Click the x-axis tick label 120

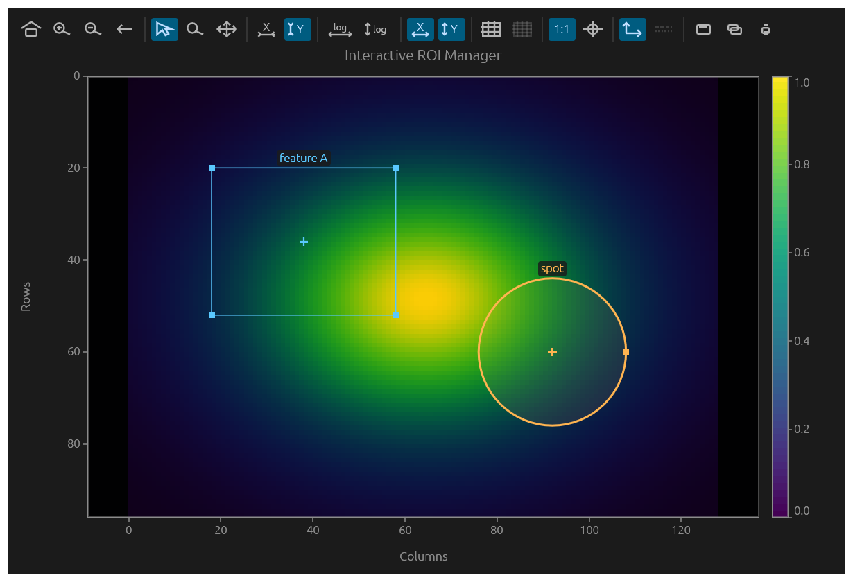tap(681, 530)
